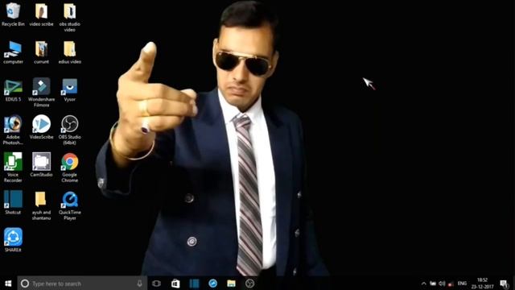The height and width of the screenshot is (290, 515).
Task: Open Google Chrome desktop shortcut
Action: (x=70, y=168)
